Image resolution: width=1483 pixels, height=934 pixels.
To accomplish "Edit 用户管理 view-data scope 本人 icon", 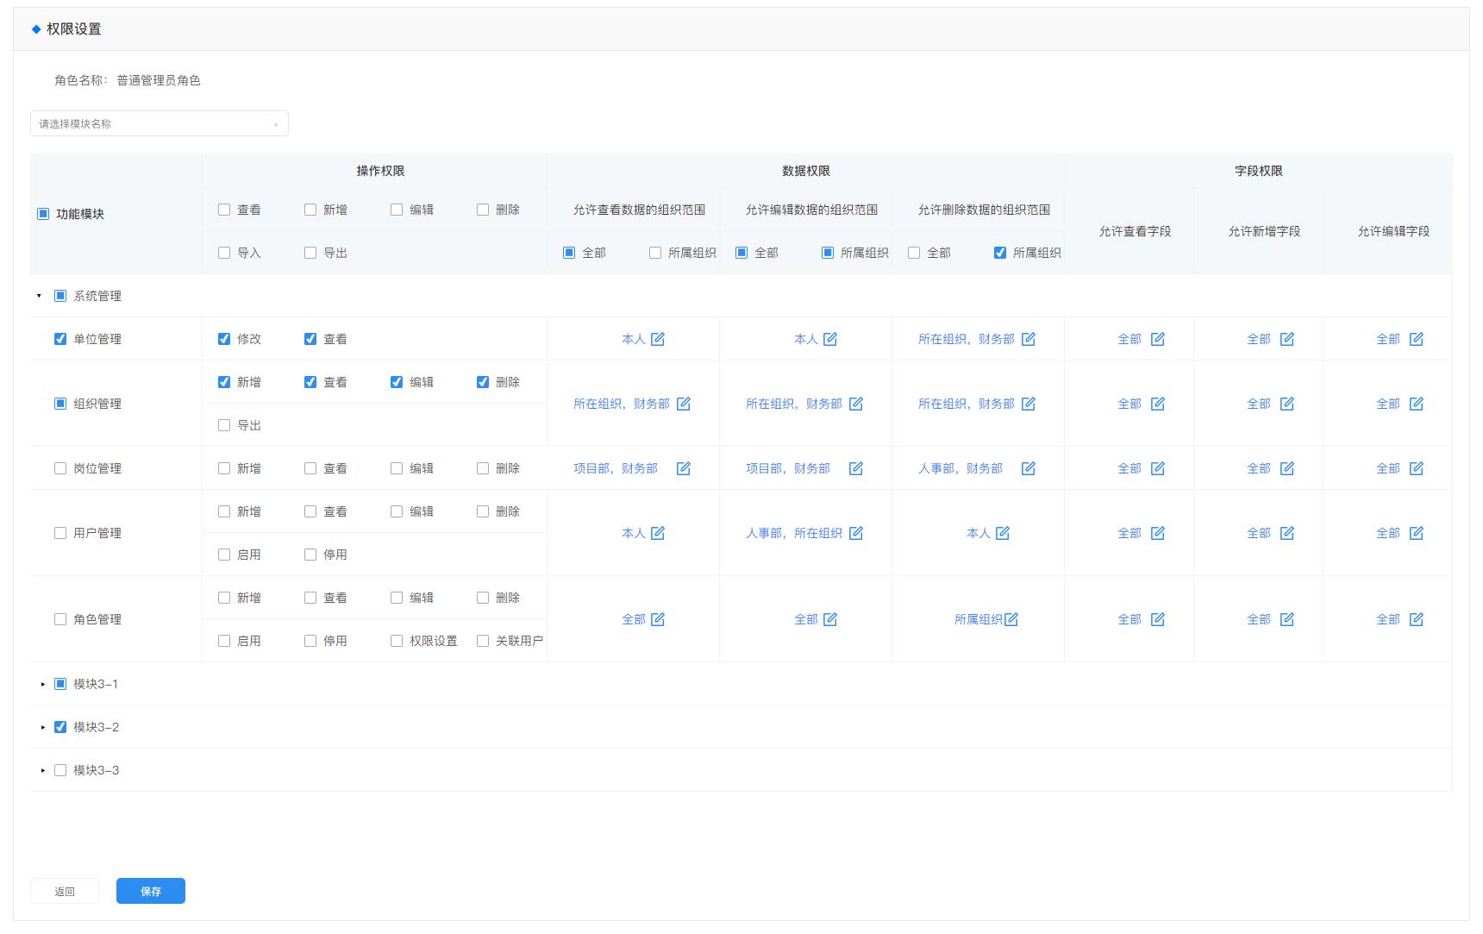I will click(658, 533).
